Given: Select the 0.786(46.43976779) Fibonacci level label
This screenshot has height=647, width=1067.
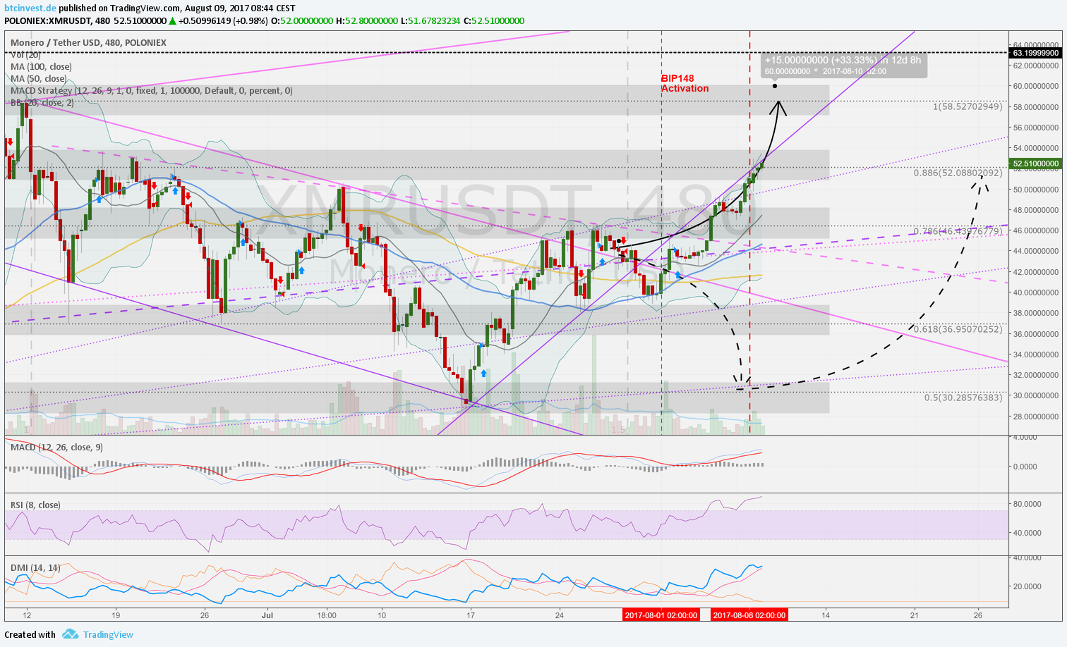Looking at the screenshot, I should click(x=958, y=231).
